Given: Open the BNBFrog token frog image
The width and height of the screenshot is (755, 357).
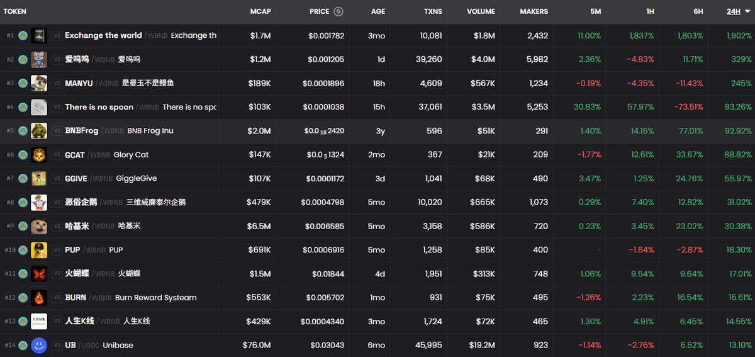Looking at the screenshot, I should (x=39, y=131).
